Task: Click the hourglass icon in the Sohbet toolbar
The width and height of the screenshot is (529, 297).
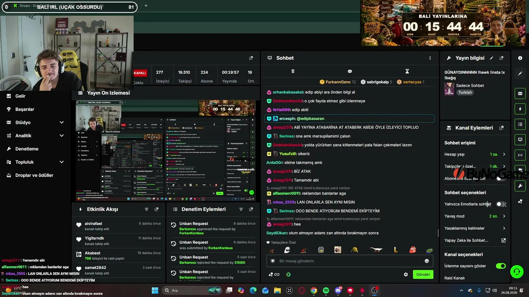Action: point(407,71)
